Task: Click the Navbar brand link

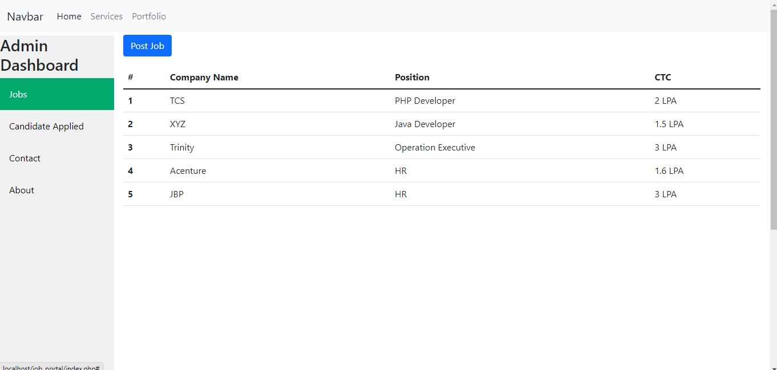Action: coord(25,17)
